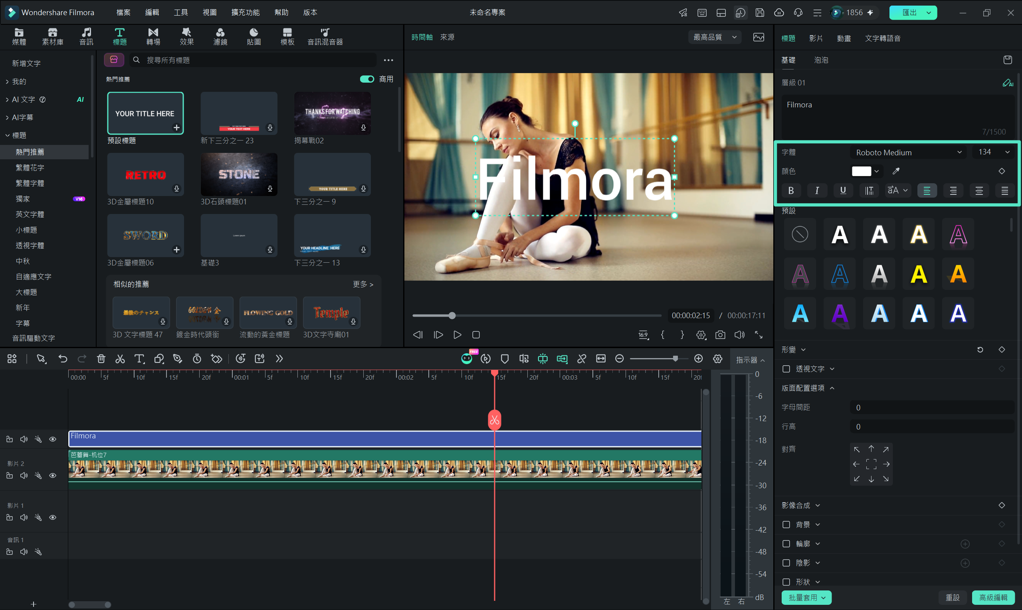Open the 檔案 menu
1022x610 pixels.
[123, 12]
